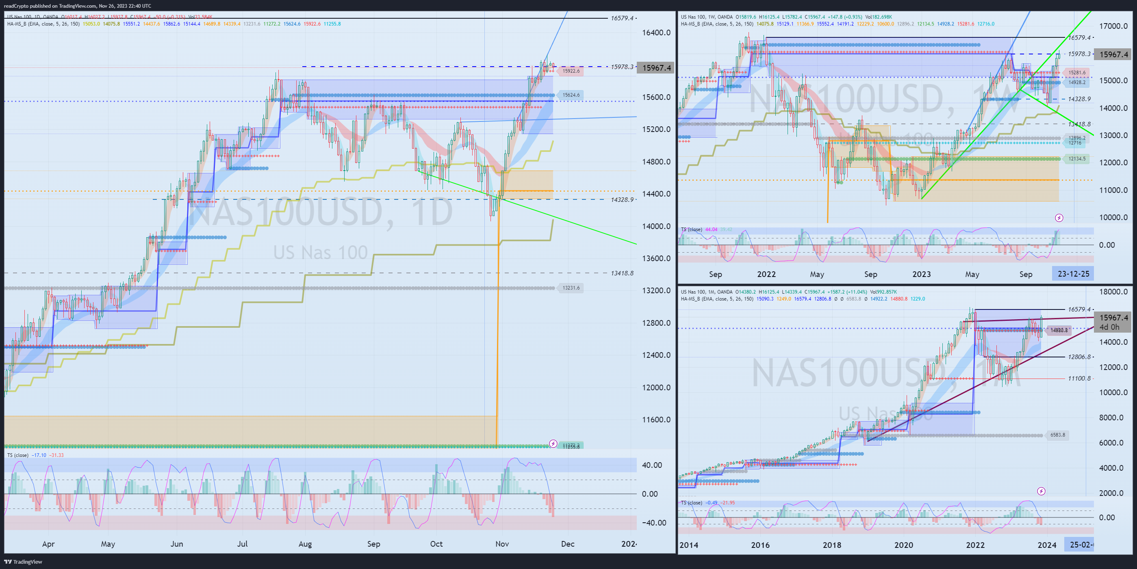Click '2023' on the weekly chart time axis
This screenshot has width=1137, height=569.
(921, 274)
